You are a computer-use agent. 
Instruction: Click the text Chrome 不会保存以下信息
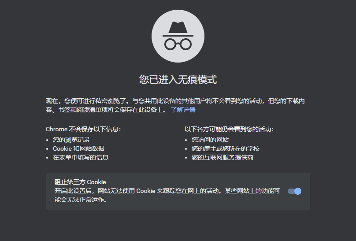(x=83, y=130)
